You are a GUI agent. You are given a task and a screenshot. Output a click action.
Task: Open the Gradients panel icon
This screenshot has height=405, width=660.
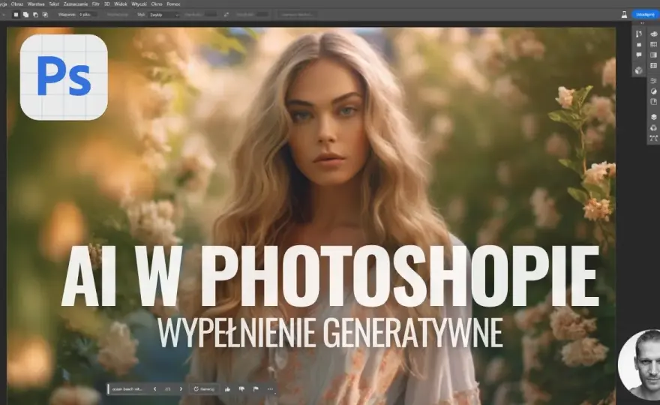point(654,55)
